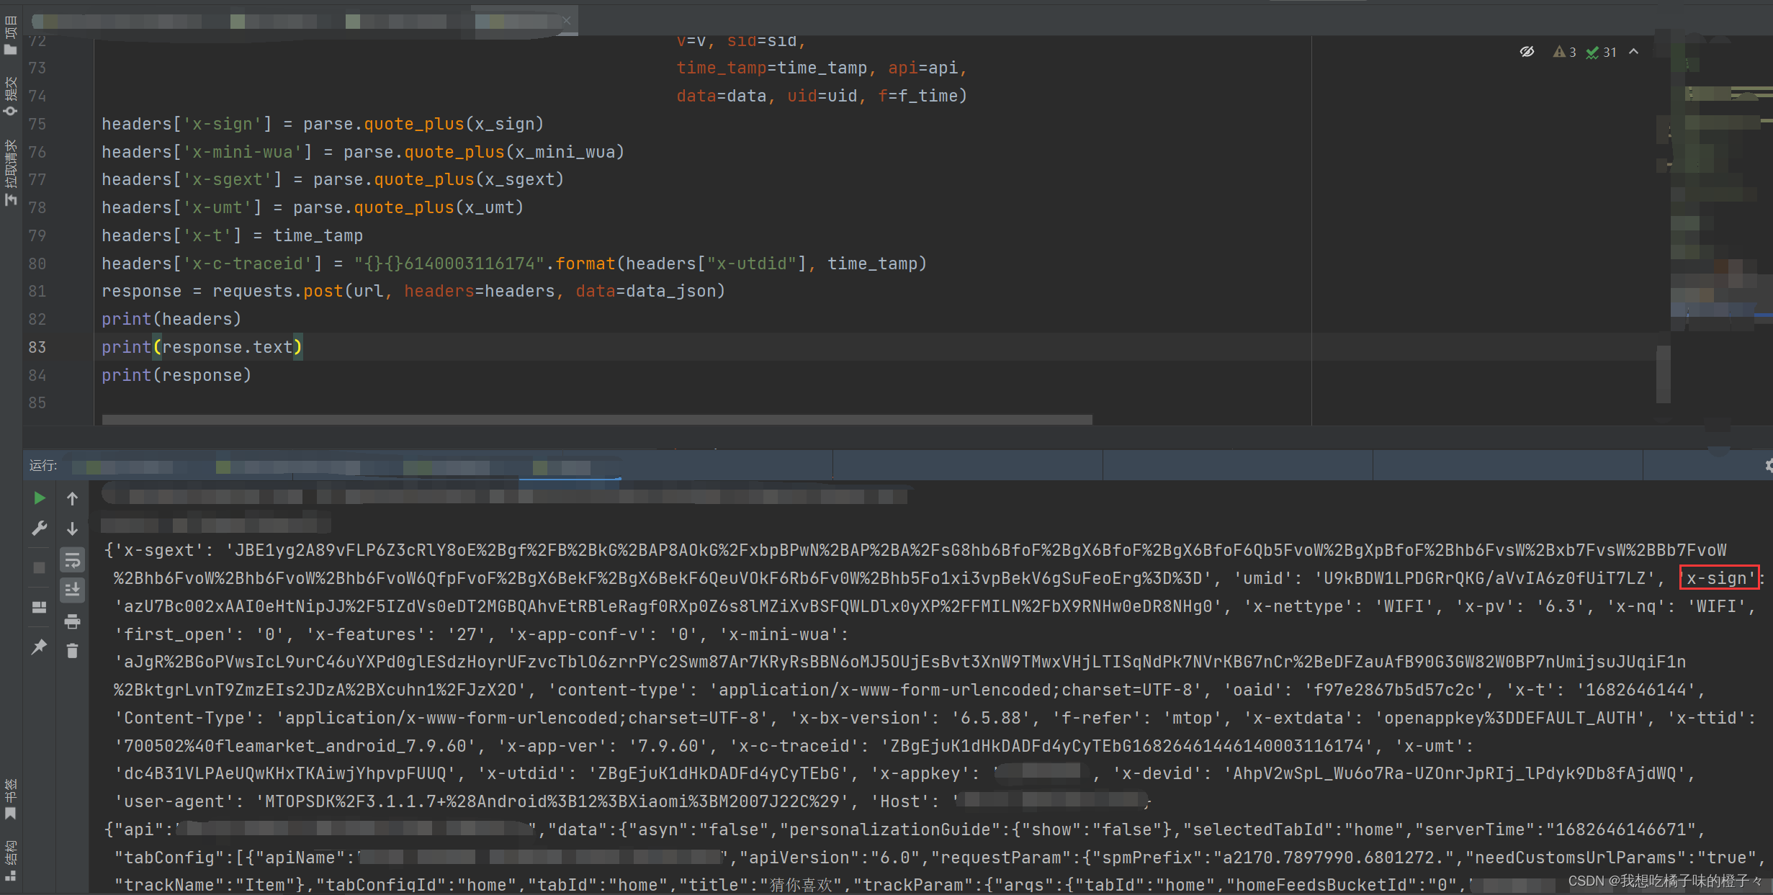Toggle scroll to end of console output
This screenshot has width=1773, height=895.
pos(72,590)
